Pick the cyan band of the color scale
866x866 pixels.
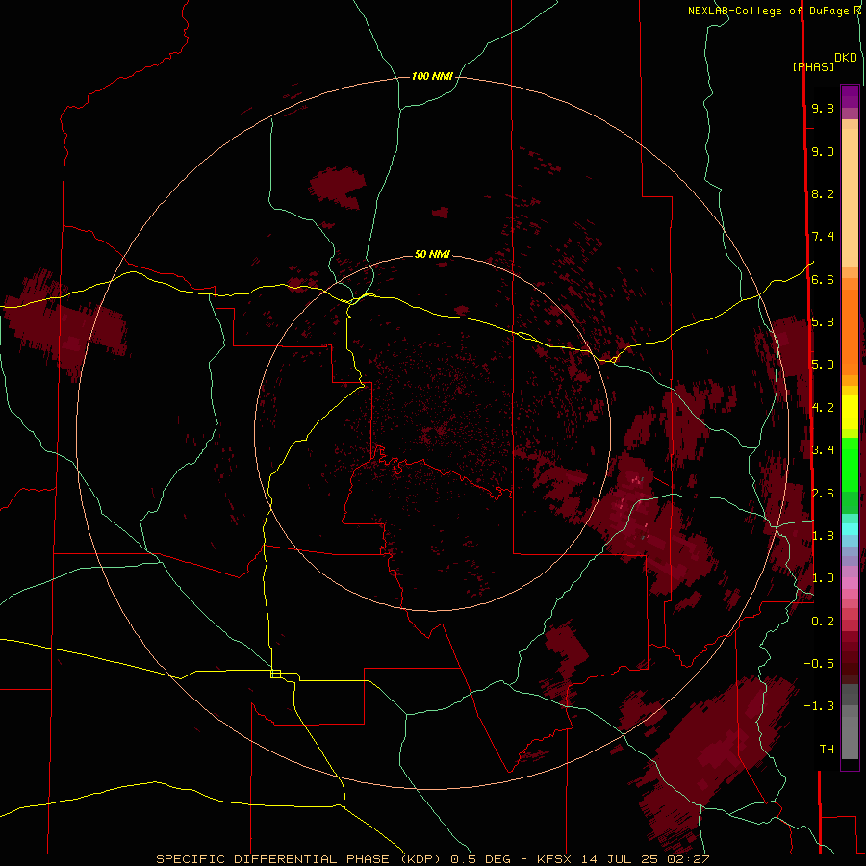[850, 529]
